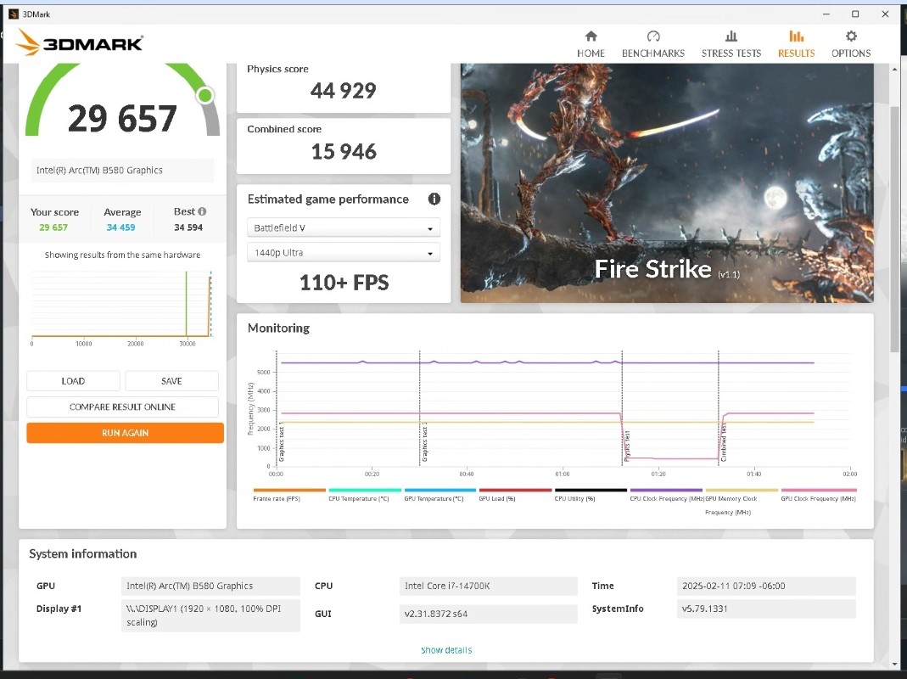The width and height of the screenshot is (907, 679).
Task: Expand the 1440p Ultra resolution dropdown
Action: click(x=344, y=253)
